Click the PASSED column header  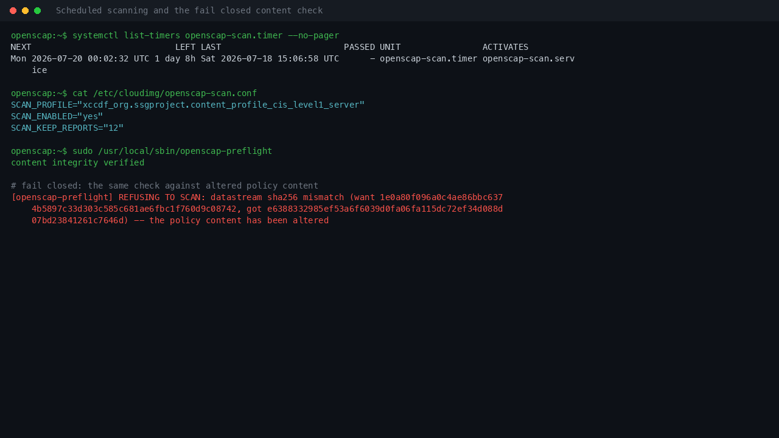[x=359, y=47]
